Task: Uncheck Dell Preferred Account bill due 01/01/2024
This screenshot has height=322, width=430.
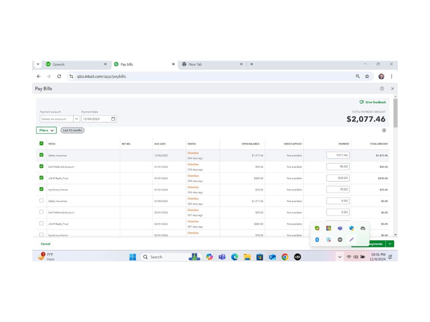Action: click(x=41, y=166)
